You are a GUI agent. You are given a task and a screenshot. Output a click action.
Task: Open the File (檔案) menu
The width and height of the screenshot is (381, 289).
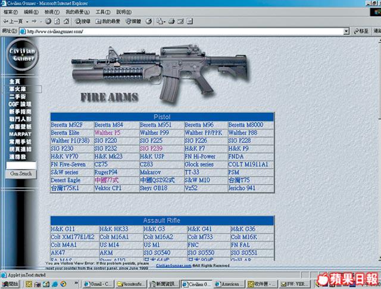[x=11, y=12]
